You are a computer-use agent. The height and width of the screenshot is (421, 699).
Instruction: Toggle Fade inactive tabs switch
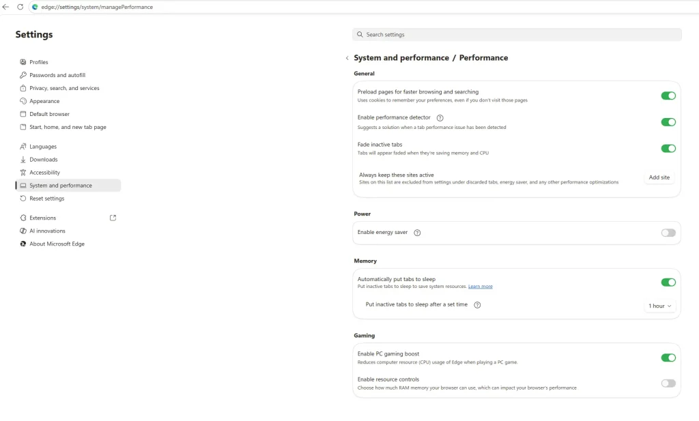668,148
